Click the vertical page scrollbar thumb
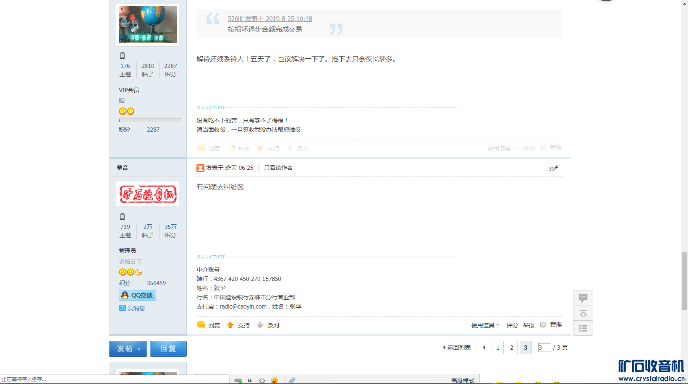 pos(684,281)
